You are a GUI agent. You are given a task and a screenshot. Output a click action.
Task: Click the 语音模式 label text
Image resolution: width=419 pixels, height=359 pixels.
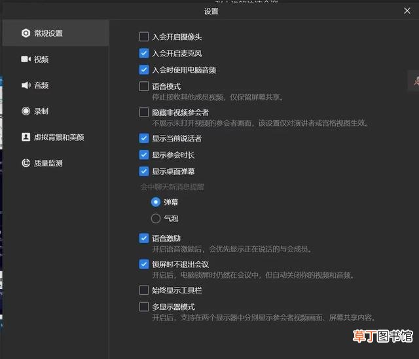click(x=166, y=86)
